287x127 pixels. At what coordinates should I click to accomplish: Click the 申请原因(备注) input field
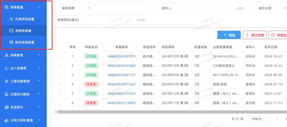(114, 20)
